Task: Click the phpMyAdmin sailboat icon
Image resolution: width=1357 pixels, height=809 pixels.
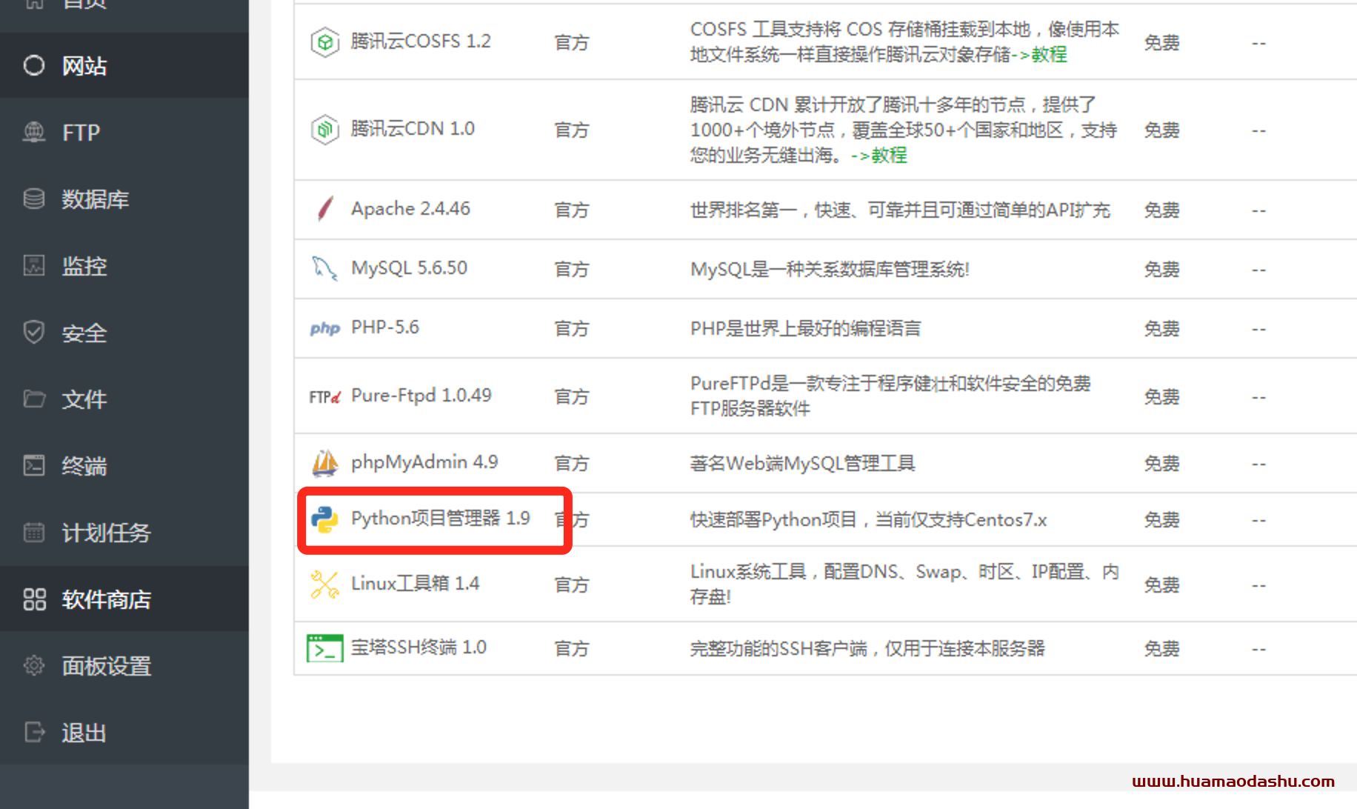Action: (x=324, y=463)
